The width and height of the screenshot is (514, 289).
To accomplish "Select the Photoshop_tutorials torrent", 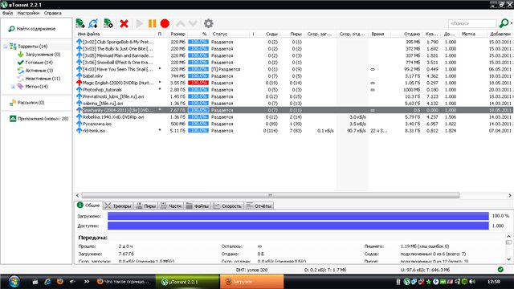I will (294, 89).
